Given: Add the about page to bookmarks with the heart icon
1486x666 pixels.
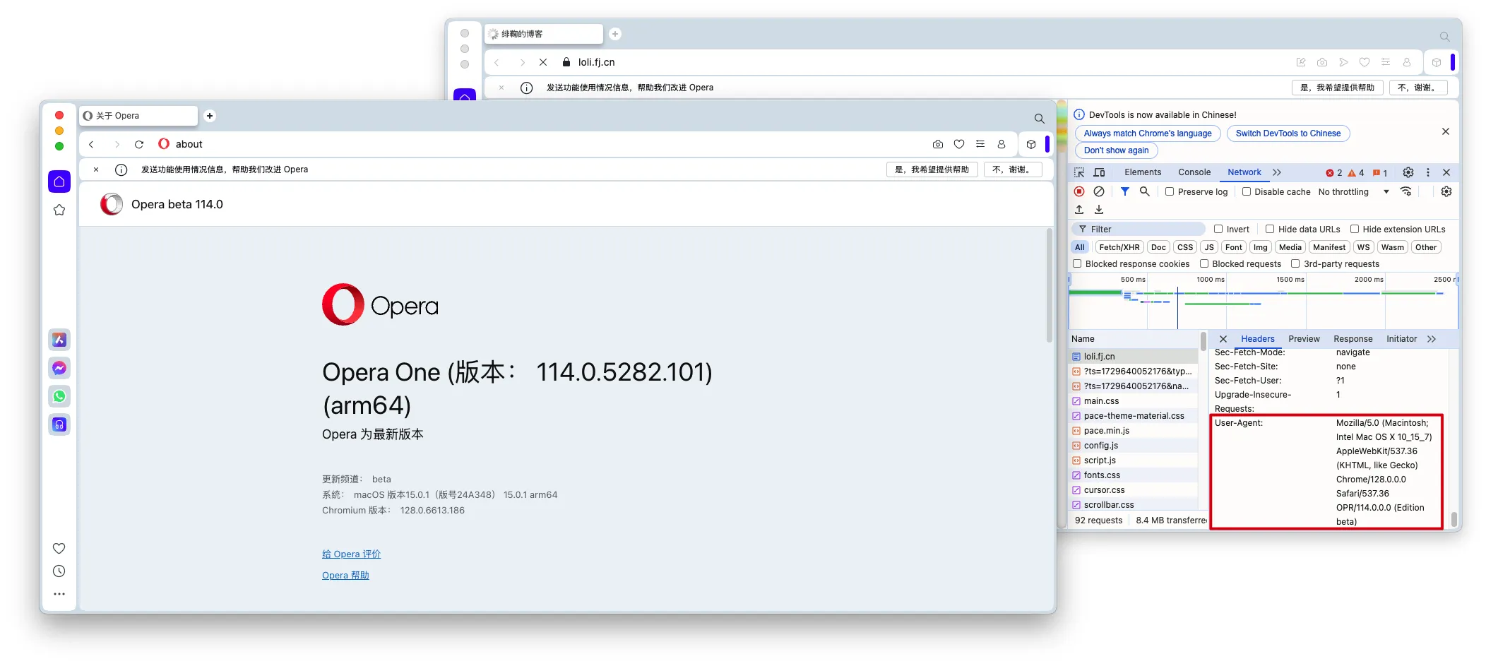Looking at the screenshot, I should point(959,144).
